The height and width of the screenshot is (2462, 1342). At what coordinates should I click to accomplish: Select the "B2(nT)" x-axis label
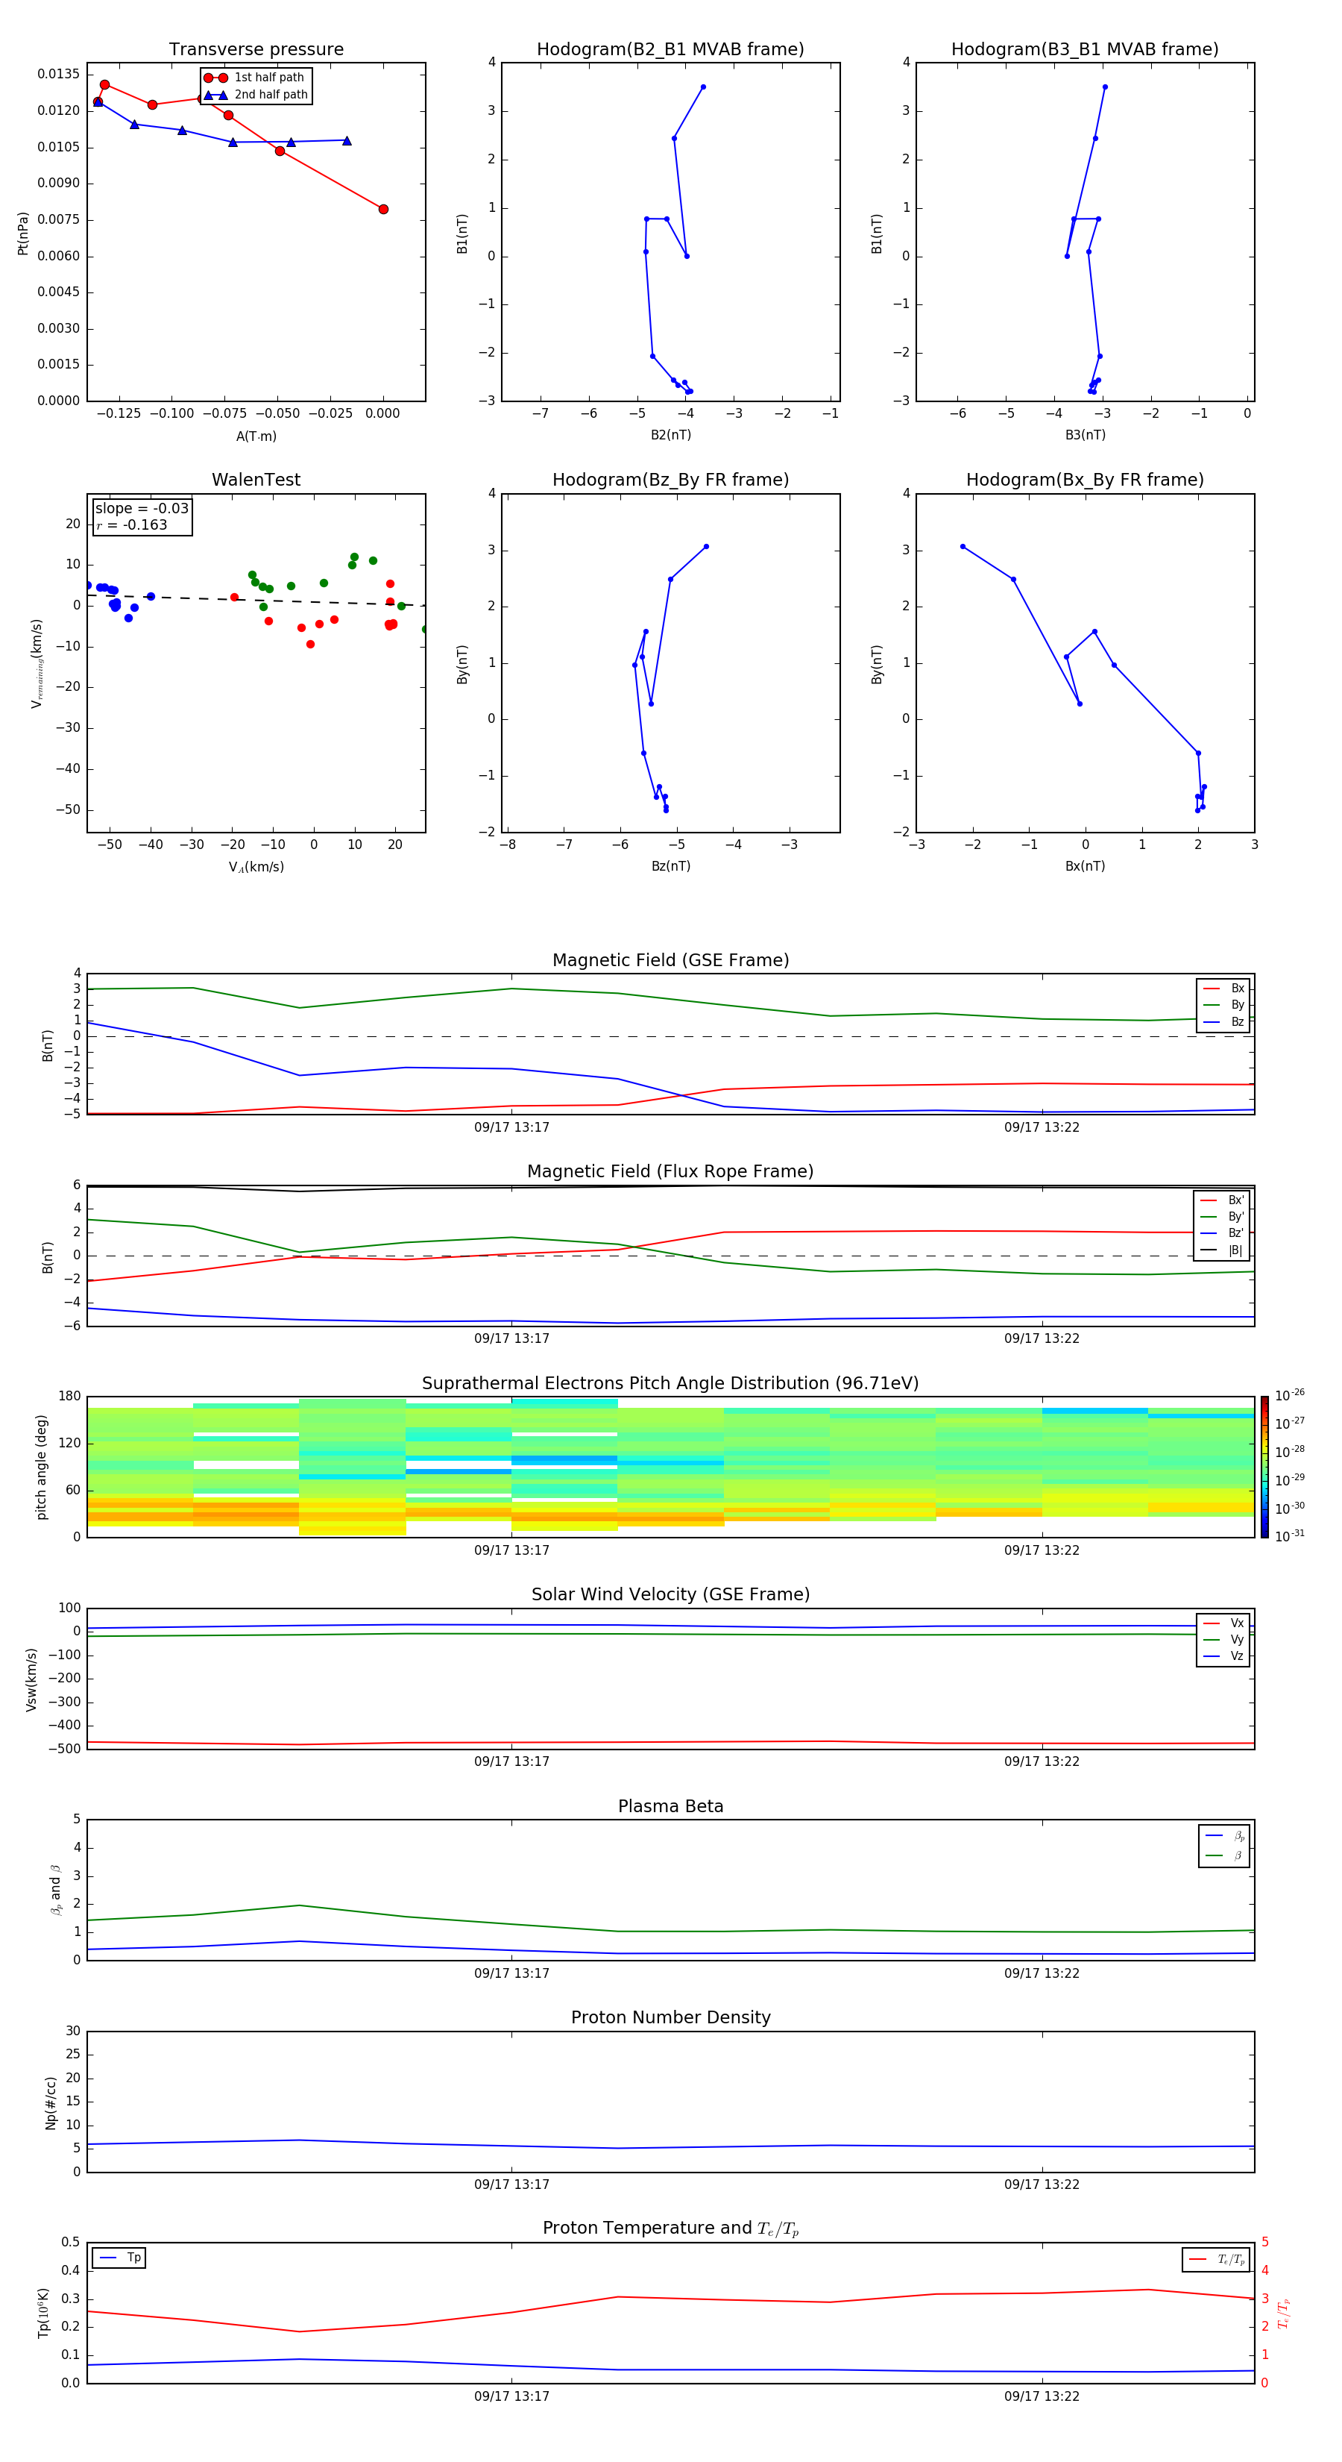pyautogui.click(x=670, y=435)
